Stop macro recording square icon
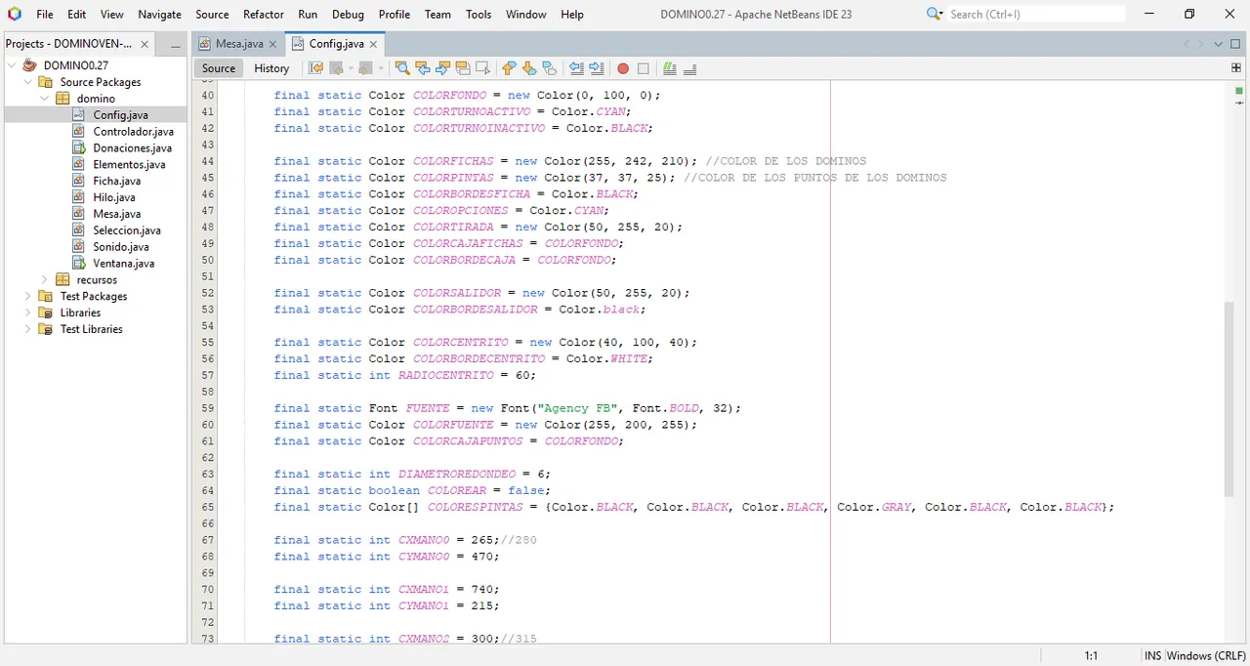This screenshot has height=666, width=1250. point(644,68)
